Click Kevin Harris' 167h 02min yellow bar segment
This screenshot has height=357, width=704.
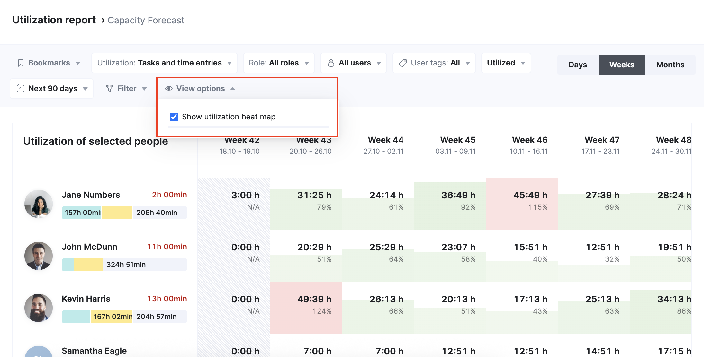point(112,317)
